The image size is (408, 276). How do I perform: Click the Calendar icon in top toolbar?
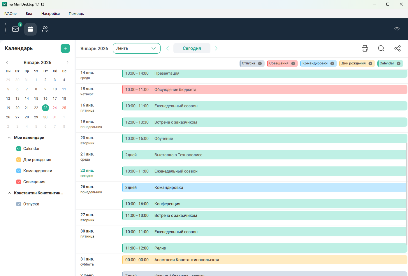pos(30,29)
